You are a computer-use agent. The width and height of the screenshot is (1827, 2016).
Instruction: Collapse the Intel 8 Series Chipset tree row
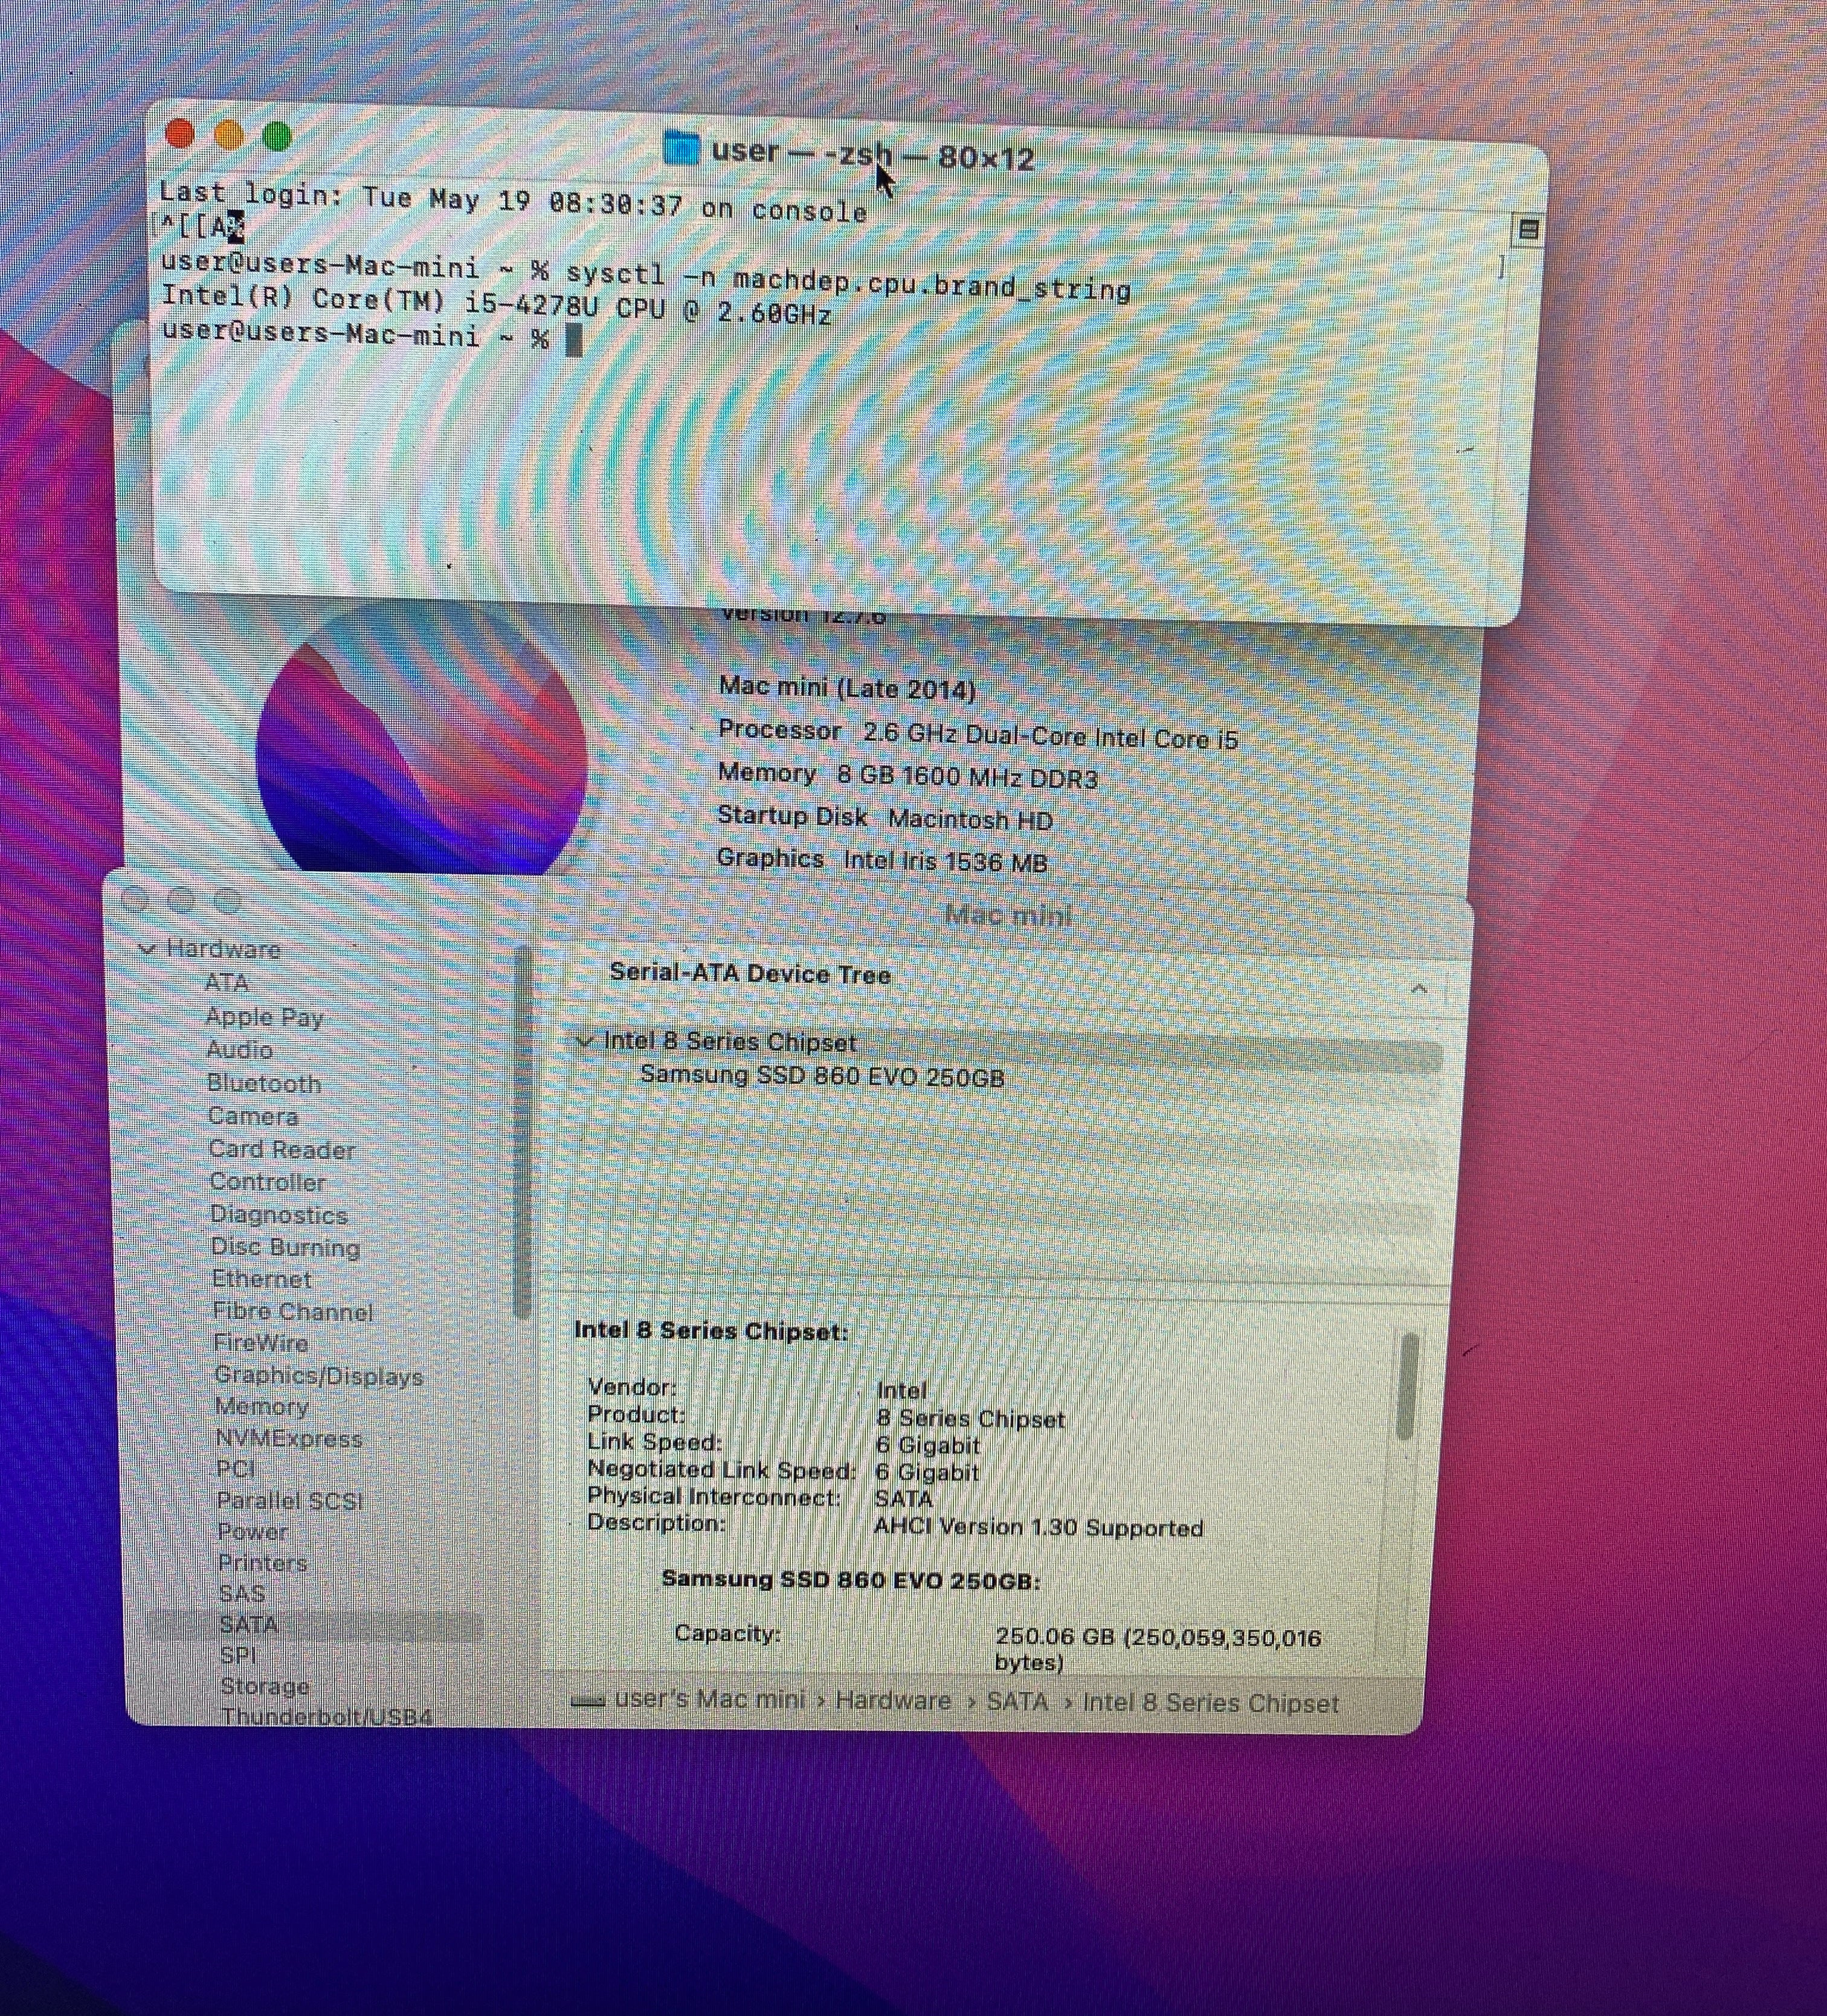(585, 1041)
